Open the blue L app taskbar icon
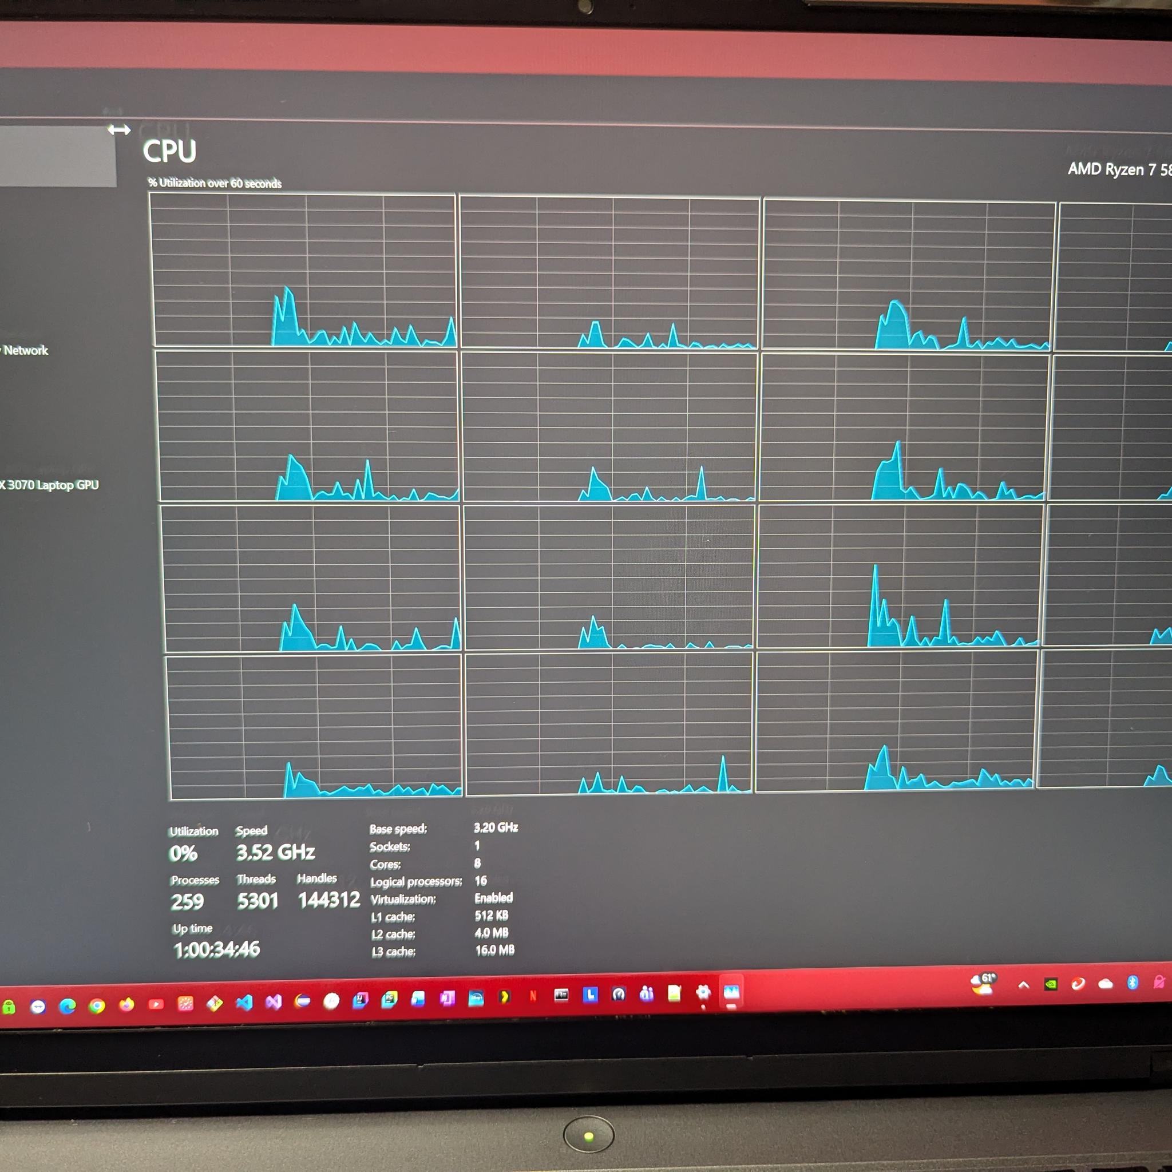Viewport: 1172px width, 1172px height. pyautogui.click(x=590, y=994)
